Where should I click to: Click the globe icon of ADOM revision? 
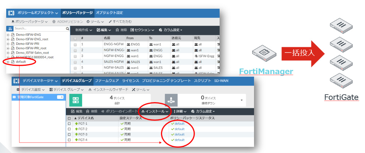coord(54,21)
